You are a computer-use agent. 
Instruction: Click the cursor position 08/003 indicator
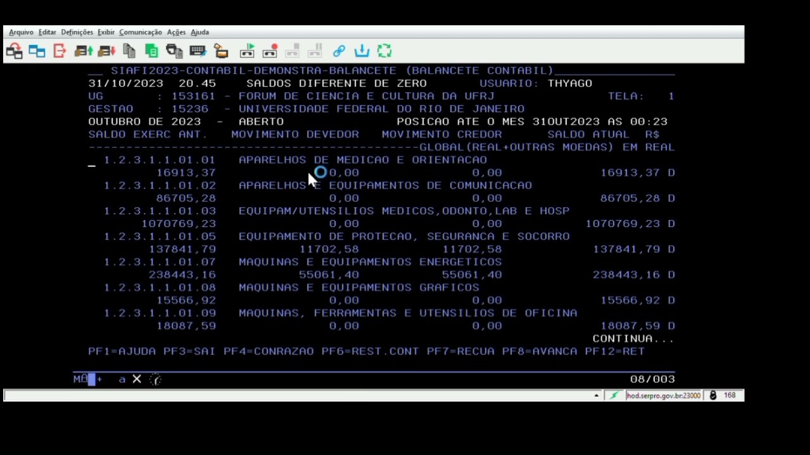coord(652,379)
